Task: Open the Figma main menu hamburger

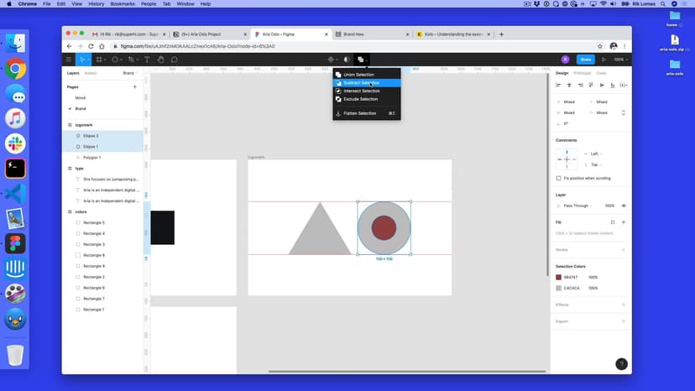Action: point(69,60)
